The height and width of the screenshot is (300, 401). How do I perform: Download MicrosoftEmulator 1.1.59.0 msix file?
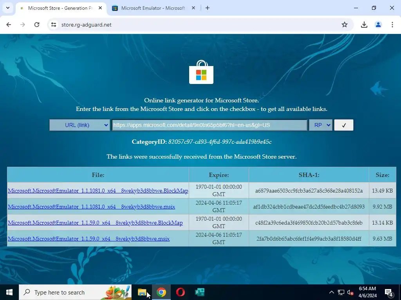tap(89, 239)
